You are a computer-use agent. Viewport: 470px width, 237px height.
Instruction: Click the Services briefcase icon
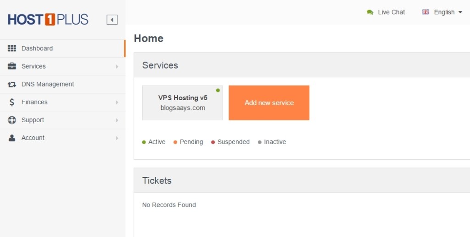[x=11, y=66]
